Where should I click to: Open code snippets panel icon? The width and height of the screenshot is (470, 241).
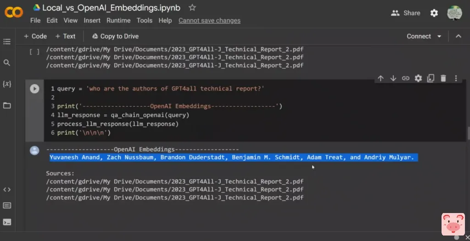(7, 189)
